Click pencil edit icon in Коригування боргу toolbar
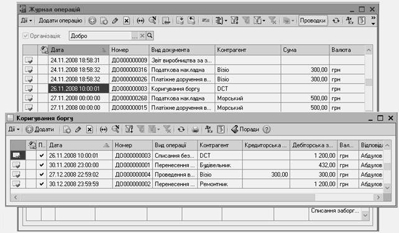The width and height of the screenshot is (399, 233). (x=78, y=129)
